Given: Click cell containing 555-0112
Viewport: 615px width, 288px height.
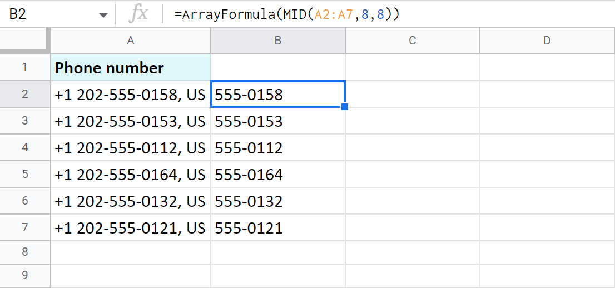Looking at the screenshot, I should (277, 148).
